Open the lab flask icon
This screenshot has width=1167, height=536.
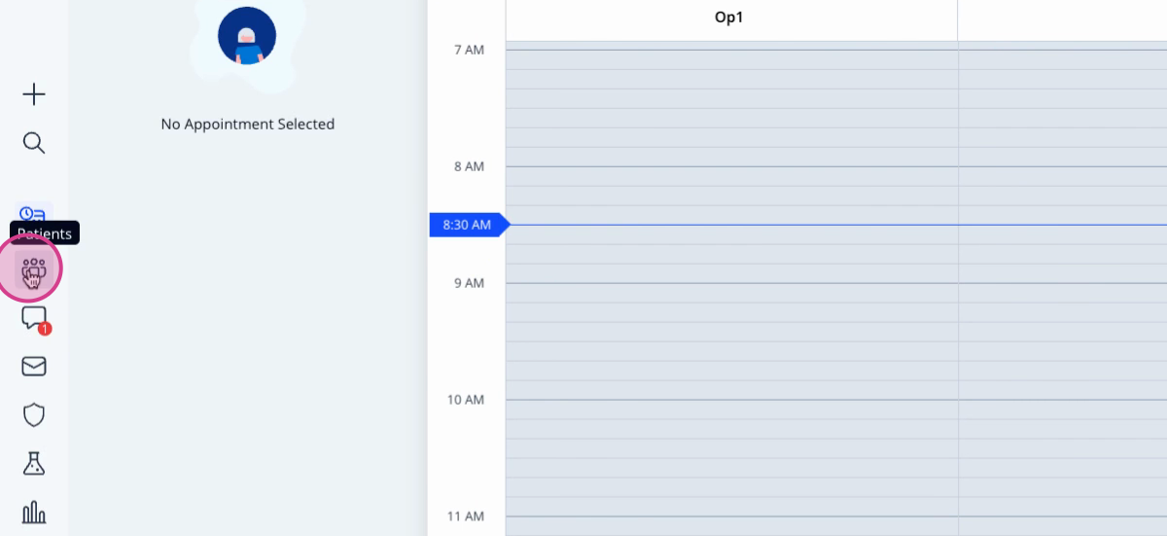pos(34,464)
